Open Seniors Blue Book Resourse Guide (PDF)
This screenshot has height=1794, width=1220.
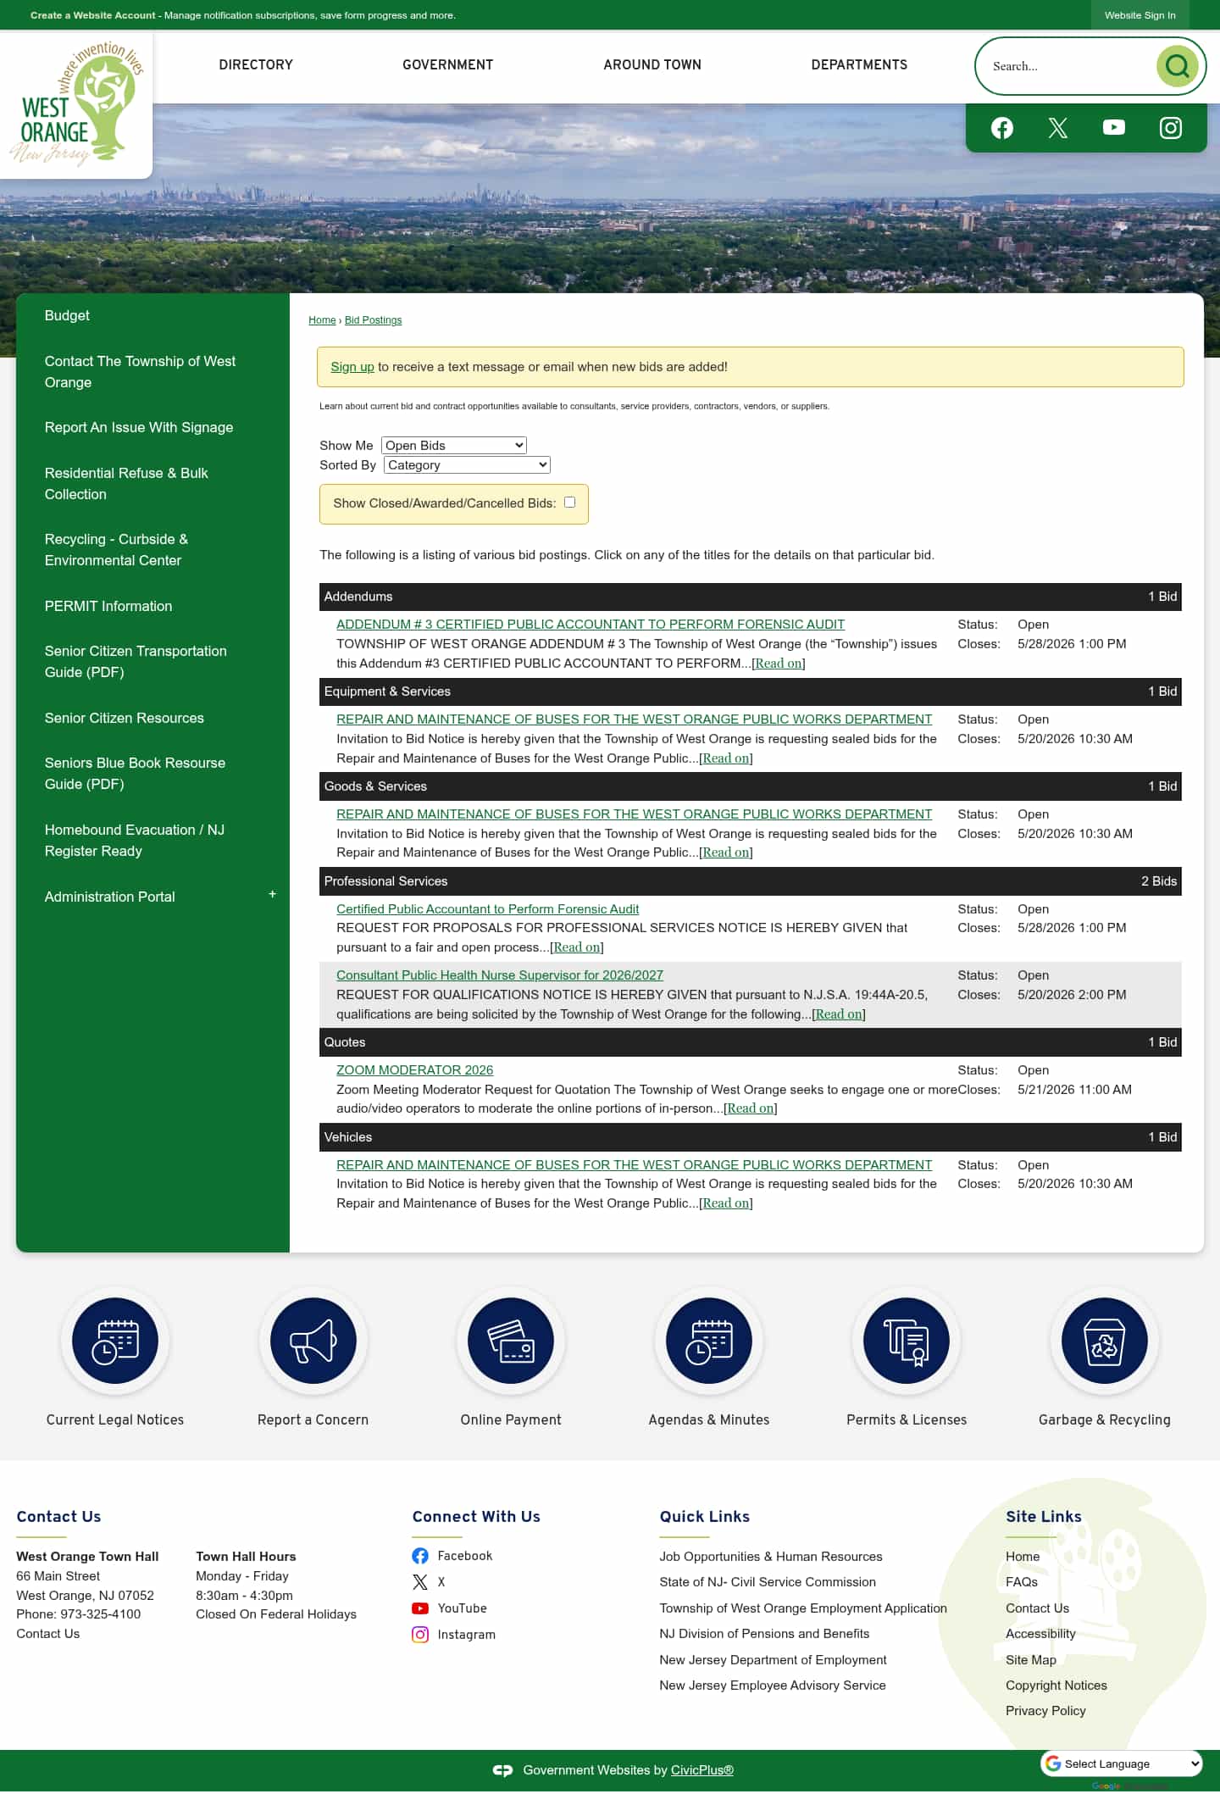[136, 774]
